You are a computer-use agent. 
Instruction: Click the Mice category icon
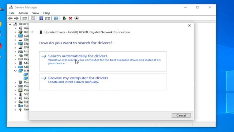20,63
